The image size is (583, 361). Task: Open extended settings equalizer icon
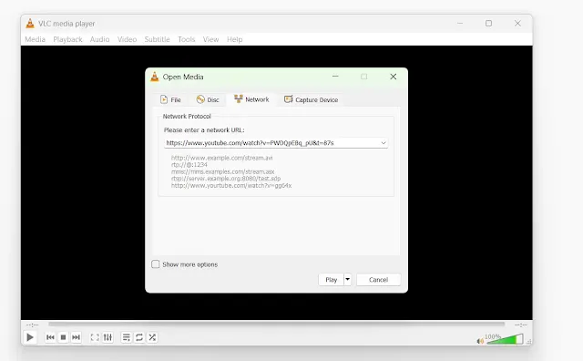[x=107, y=337]
